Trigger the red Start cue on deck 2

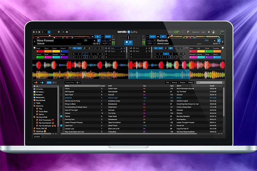click(193, 51)
